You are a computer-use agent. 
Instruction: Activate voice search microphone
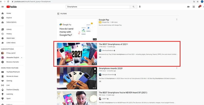click(140, 7)
